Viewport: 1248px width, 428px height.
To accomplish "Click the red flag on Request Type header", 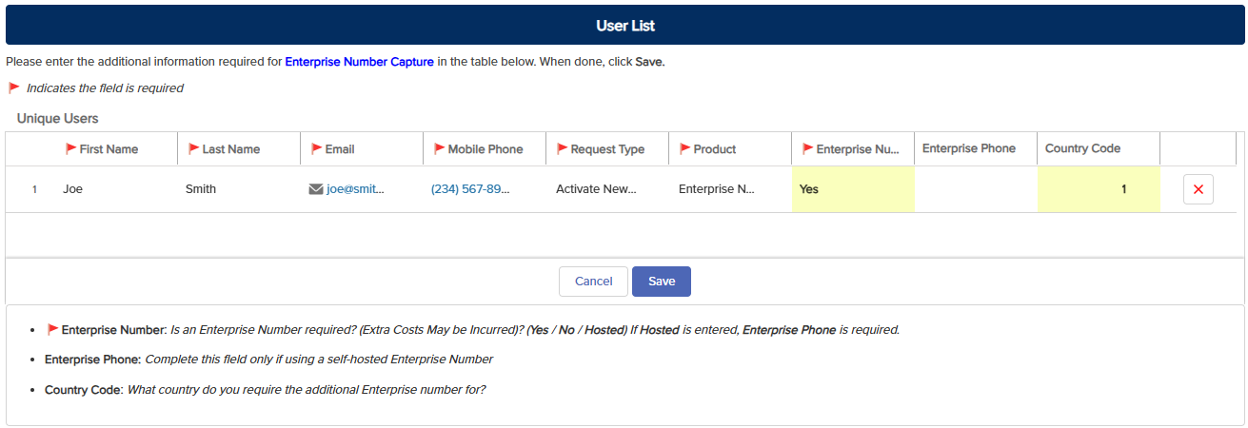I will pyautogui.click(x=562, y=149).
